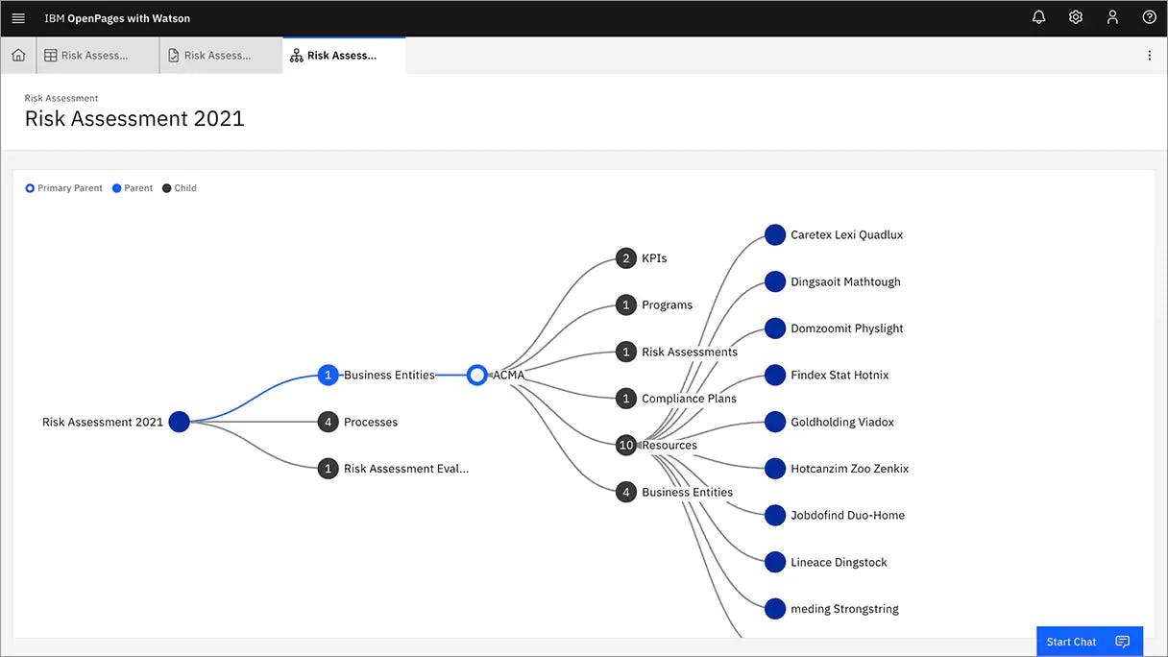This screenshot has width=1168, height=657.
Task: Switch to the second Risk Assess document tab
Action: click(219, 55)
